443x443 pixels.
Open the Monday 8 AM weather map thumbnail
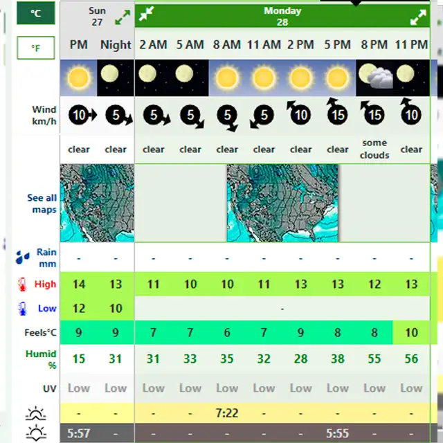tap(282, 203)
